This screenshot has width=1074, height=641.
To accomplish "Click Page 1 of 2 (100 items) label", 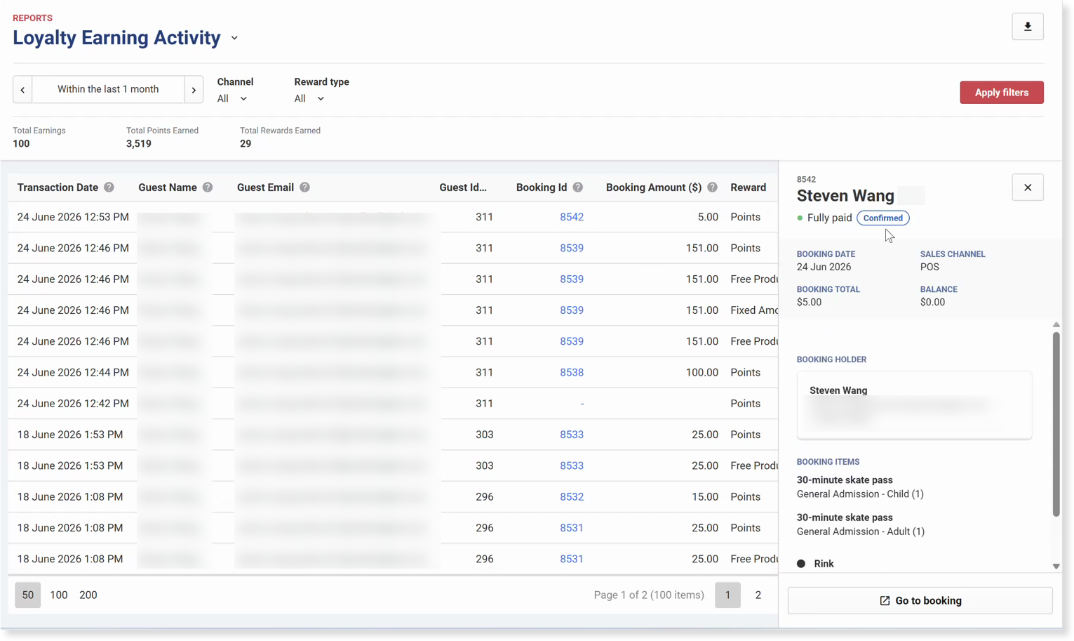I will [x=649, y=595].
